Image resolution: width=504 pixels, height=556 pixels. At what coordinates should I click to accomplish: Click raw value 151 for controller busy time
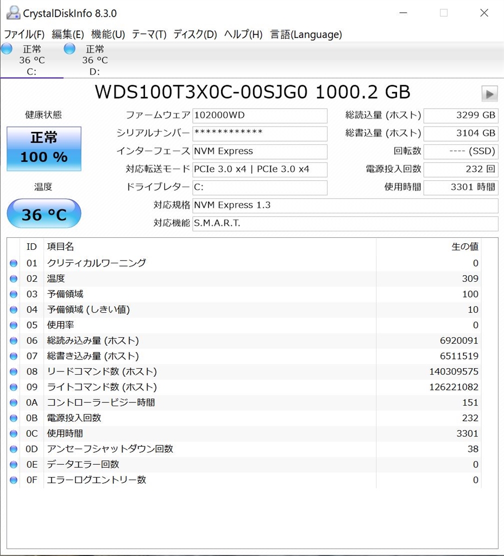point(470,402)
